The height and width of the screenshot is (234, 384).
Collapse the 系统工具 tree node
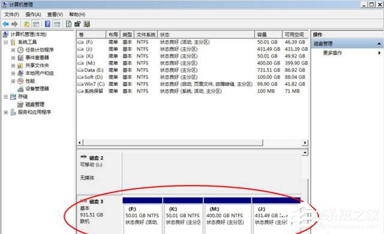point(6,42)
